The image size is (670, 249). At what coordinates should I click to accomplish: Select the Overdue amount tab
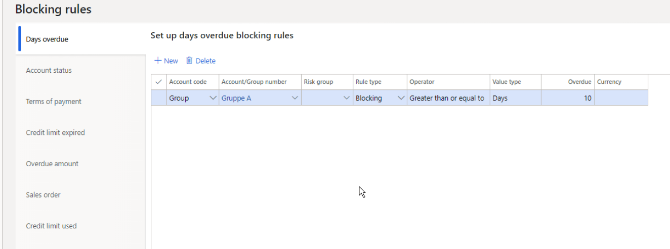pyautogui.click(x=52, y=164)
